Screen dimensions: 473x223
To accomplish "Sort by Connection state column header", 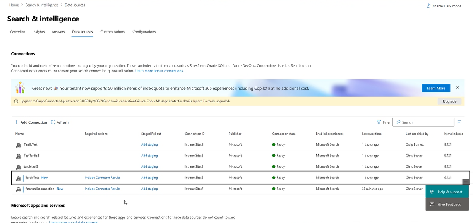I will (284, 134).
